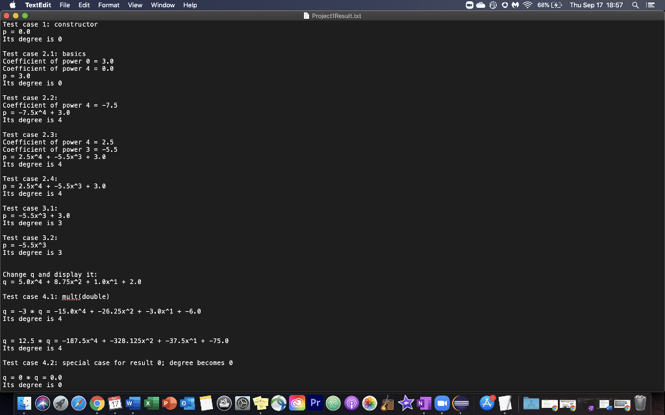This screenshot has height=415, width=665.
Task: Open Adobe Premiere Pro from the Dock
Action: click(315, 403)
